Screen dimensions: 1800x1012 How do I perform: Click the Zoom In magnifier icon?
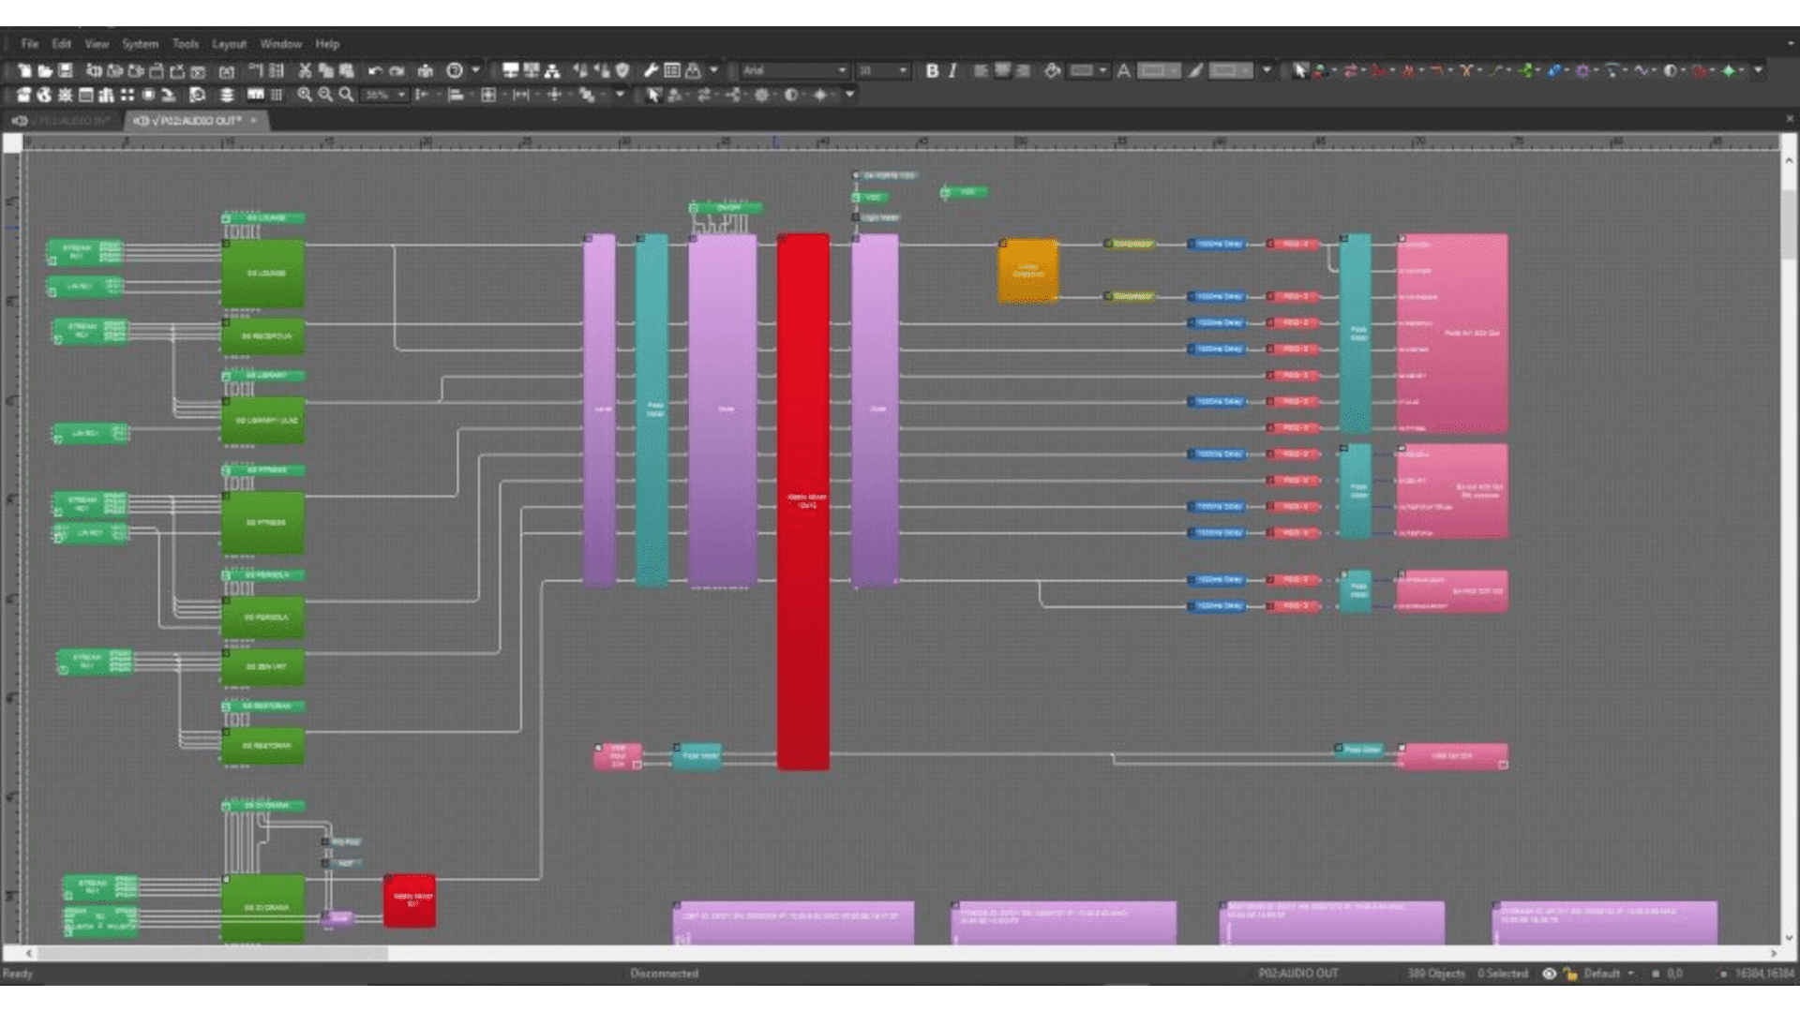pyautogui.click(x=305, y=95)
